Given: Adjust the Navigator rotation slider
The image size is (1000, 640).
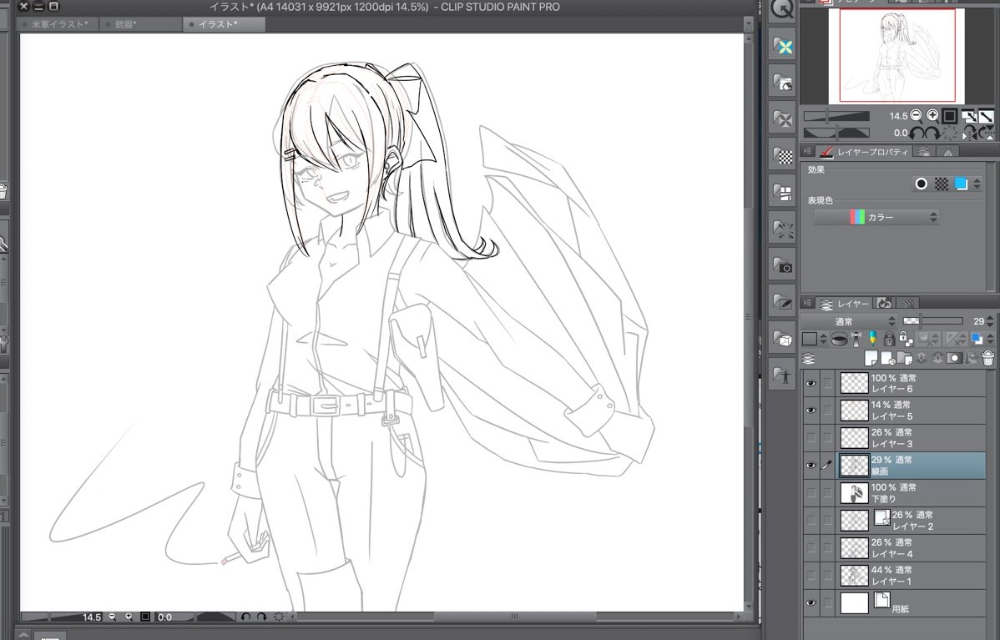Looking at the screenshot, I should (836, 133).
